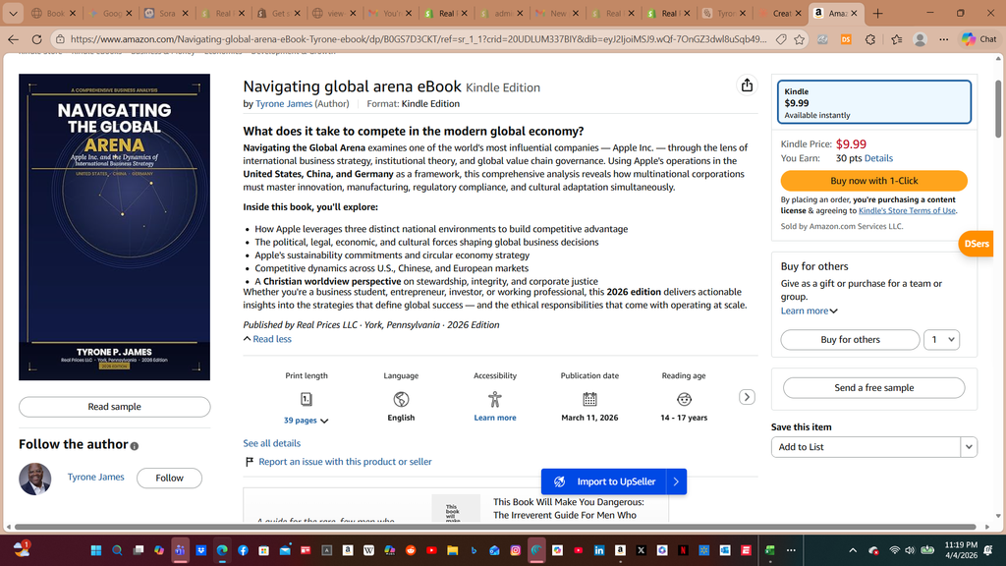Screen dimensions: 1006x566
Task: Open Instagram from the taskbar
Action: 515,550
